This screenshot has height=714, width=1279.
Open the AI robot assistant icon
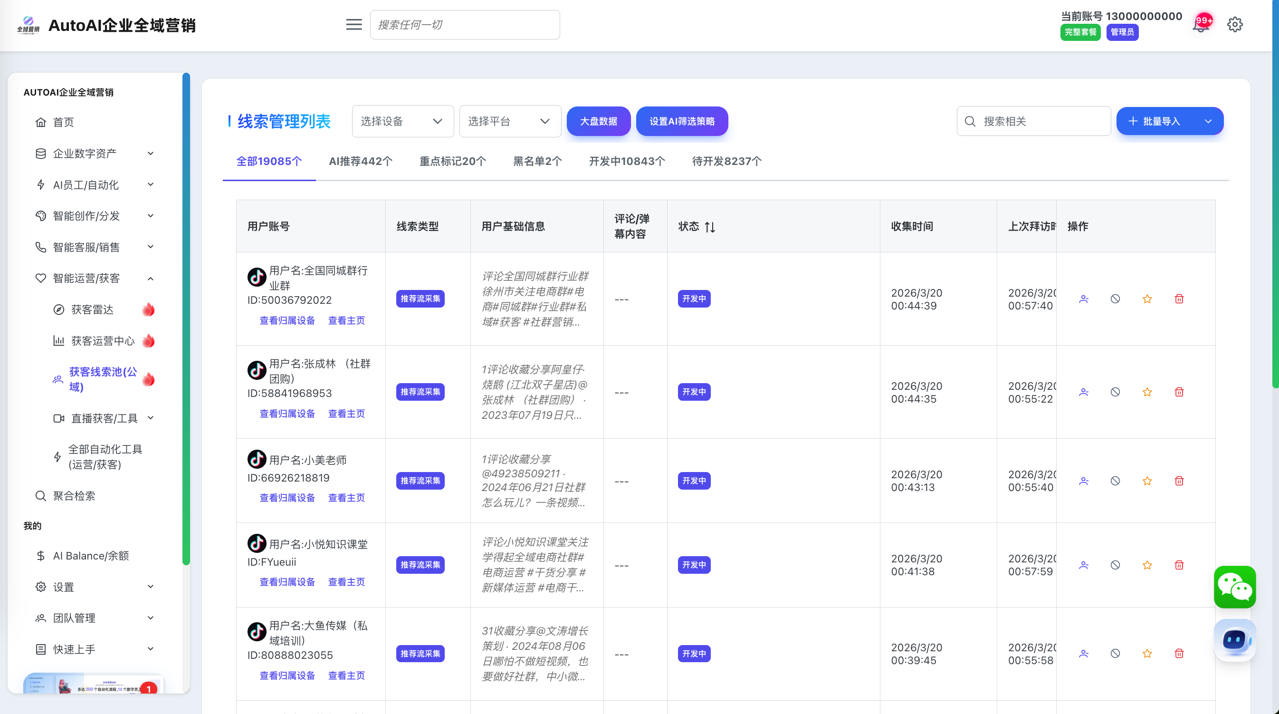1234,639
